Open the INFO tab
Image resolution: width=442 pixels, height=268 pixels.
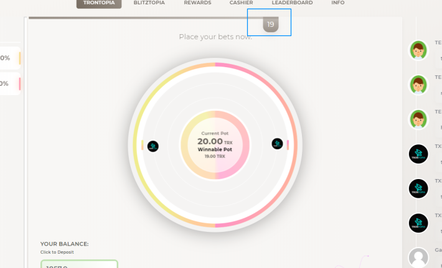click(x=337, y=3)
